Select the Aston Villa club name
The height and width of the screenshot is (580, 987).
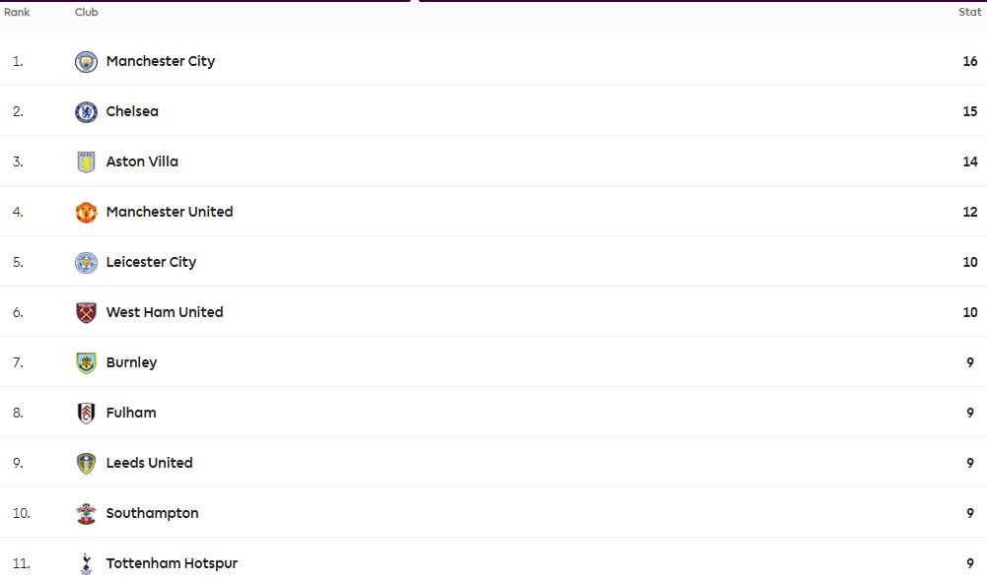pyautogui.click(x=142, y=161)
